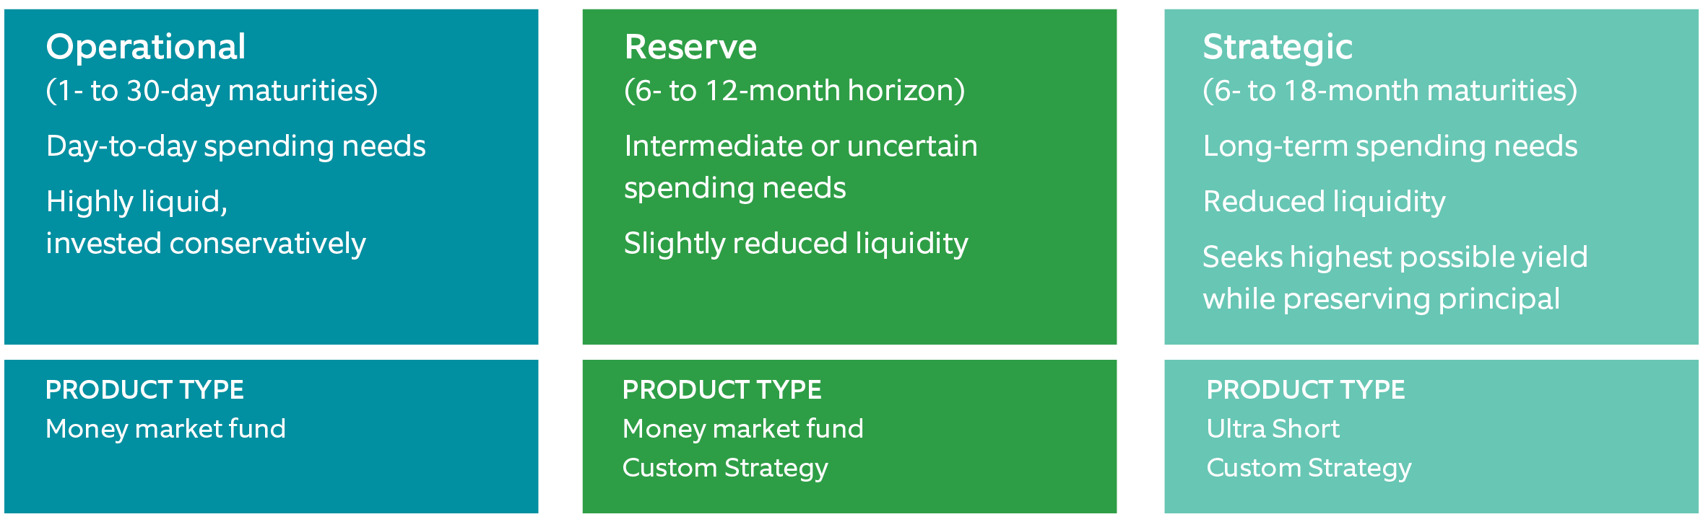Click "Highly liquid, invested conservatively" text
Image resolution: width=1703 pixels, height=522 pixels.
click(205, 222)
